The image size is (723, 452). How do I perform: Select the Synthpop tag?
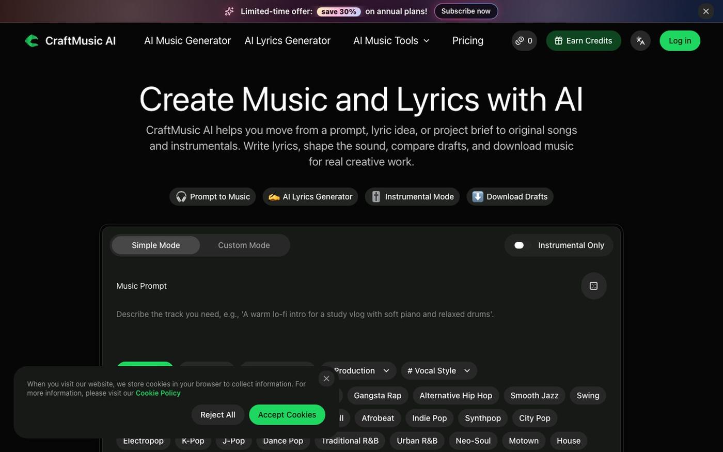point(483,418)
